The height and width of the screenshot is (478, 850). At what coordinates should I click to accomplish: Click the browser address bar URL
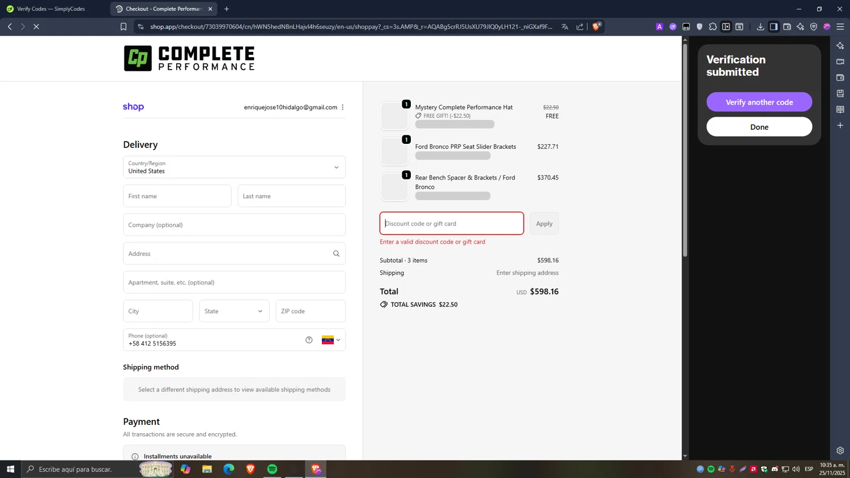click(x=351, y=27)
